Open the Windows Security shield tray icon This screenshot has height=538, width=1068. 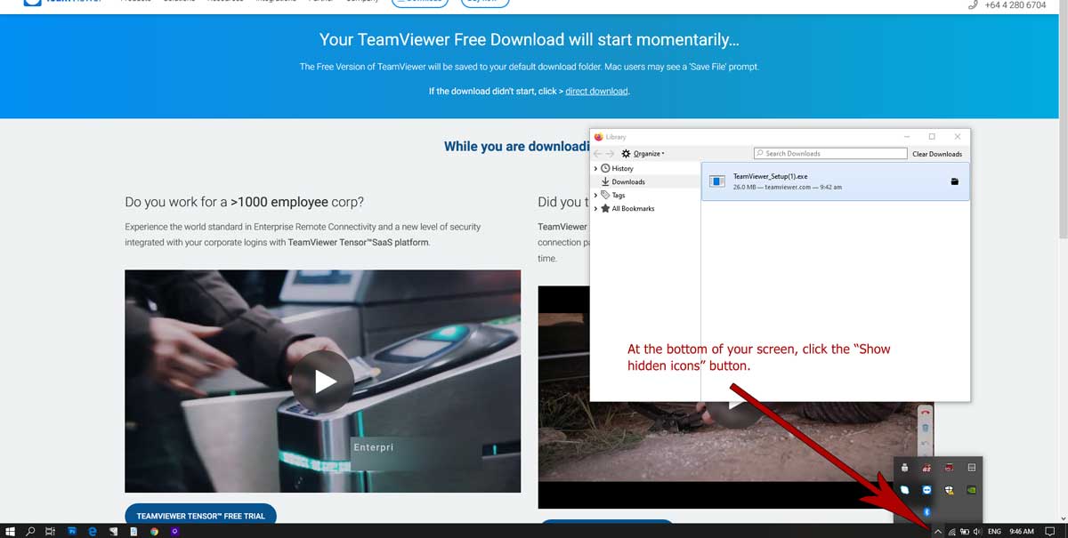click(x=949, y=490)
